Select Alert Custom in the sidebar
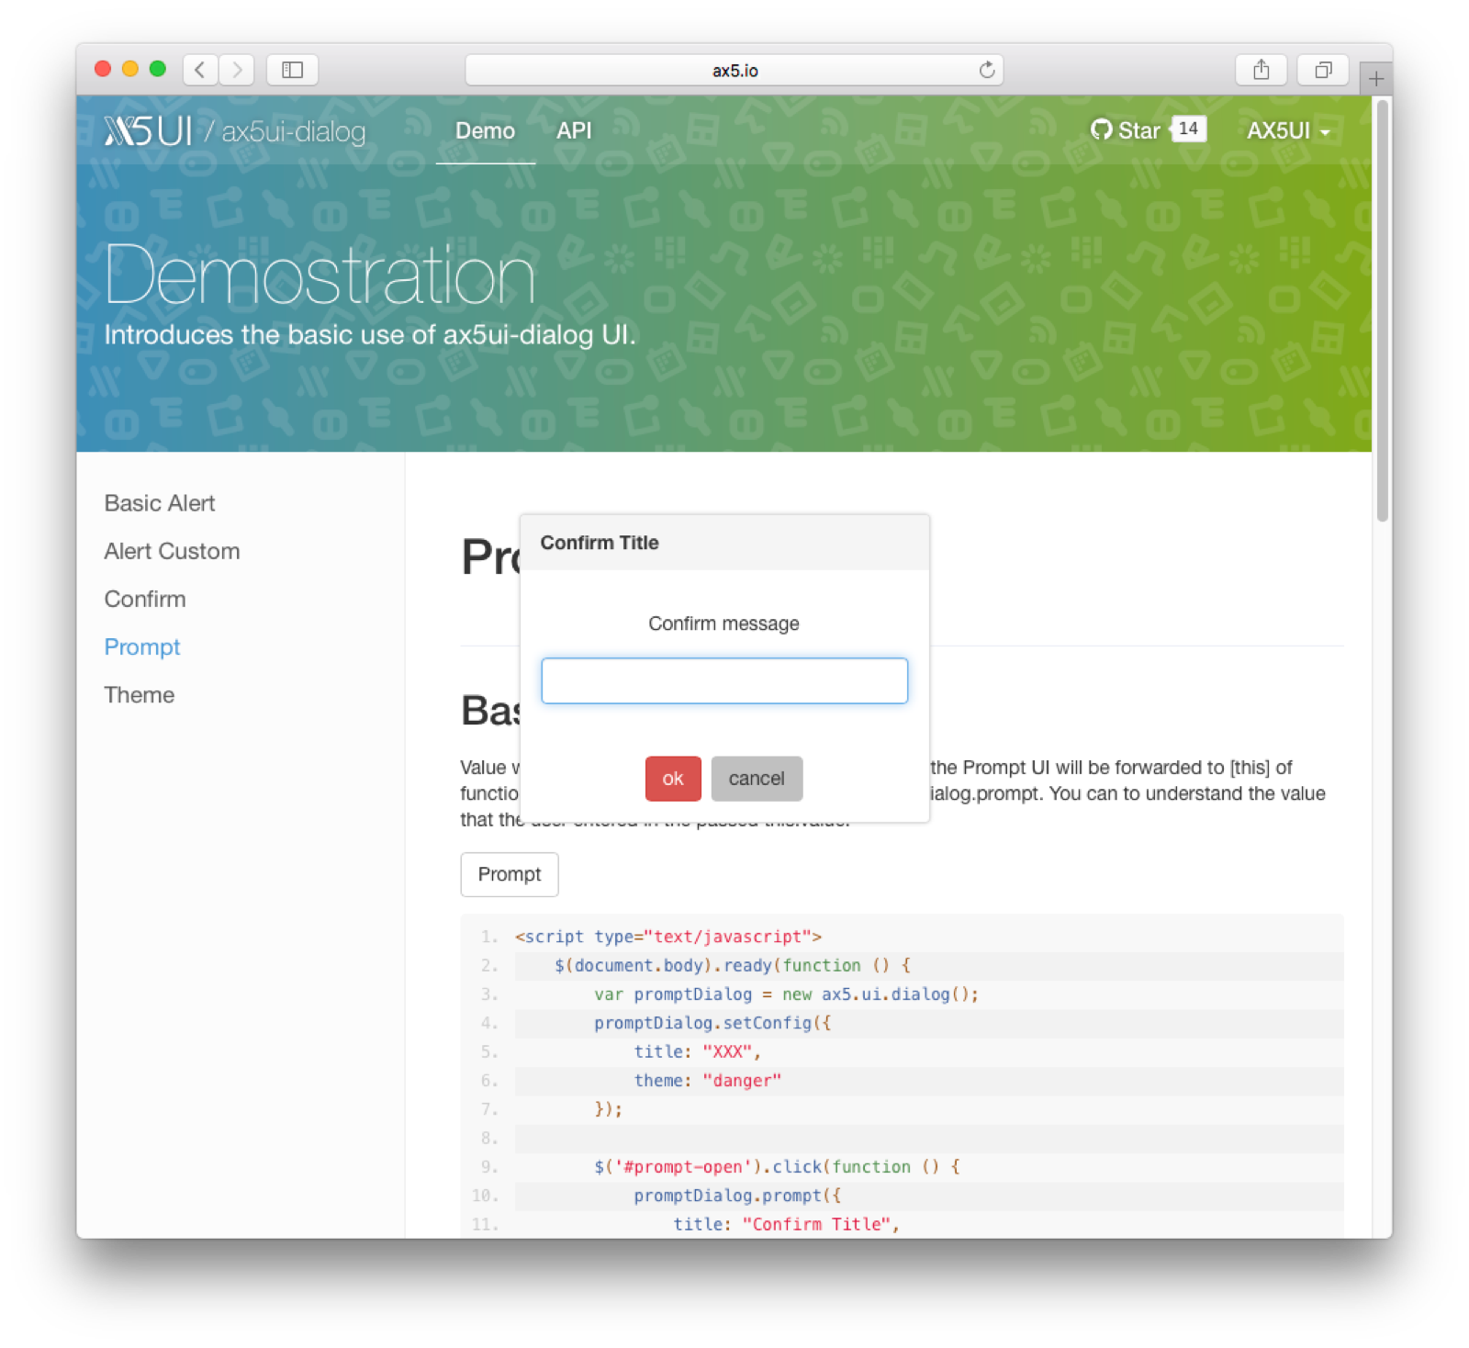This screenshot has width=1469, height=1348. (x=172, y=551)
